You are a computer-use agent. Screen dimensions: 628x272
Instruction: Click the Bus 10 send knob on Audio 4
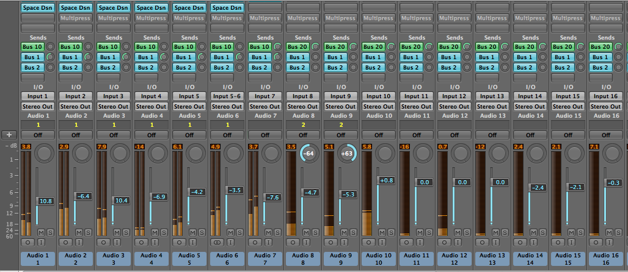tap(164, 47)
